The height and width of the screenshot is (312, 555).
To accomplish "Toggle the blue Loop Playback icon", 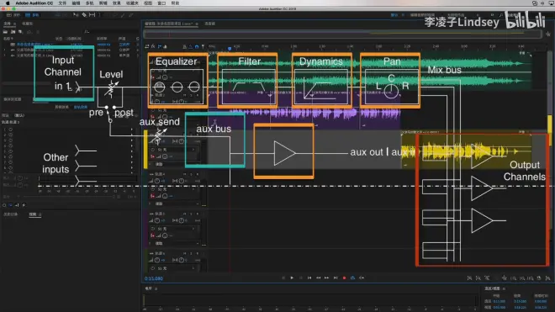I will 352,278.
